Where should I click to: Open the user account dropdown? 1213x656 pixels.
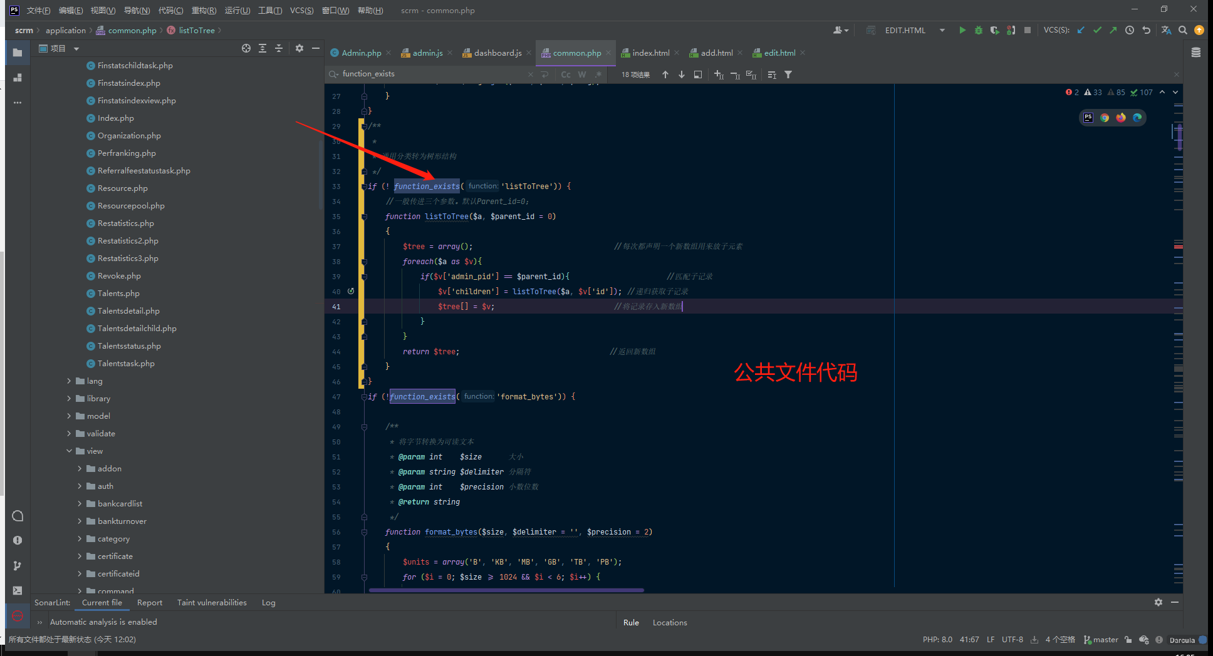[840, 30]
